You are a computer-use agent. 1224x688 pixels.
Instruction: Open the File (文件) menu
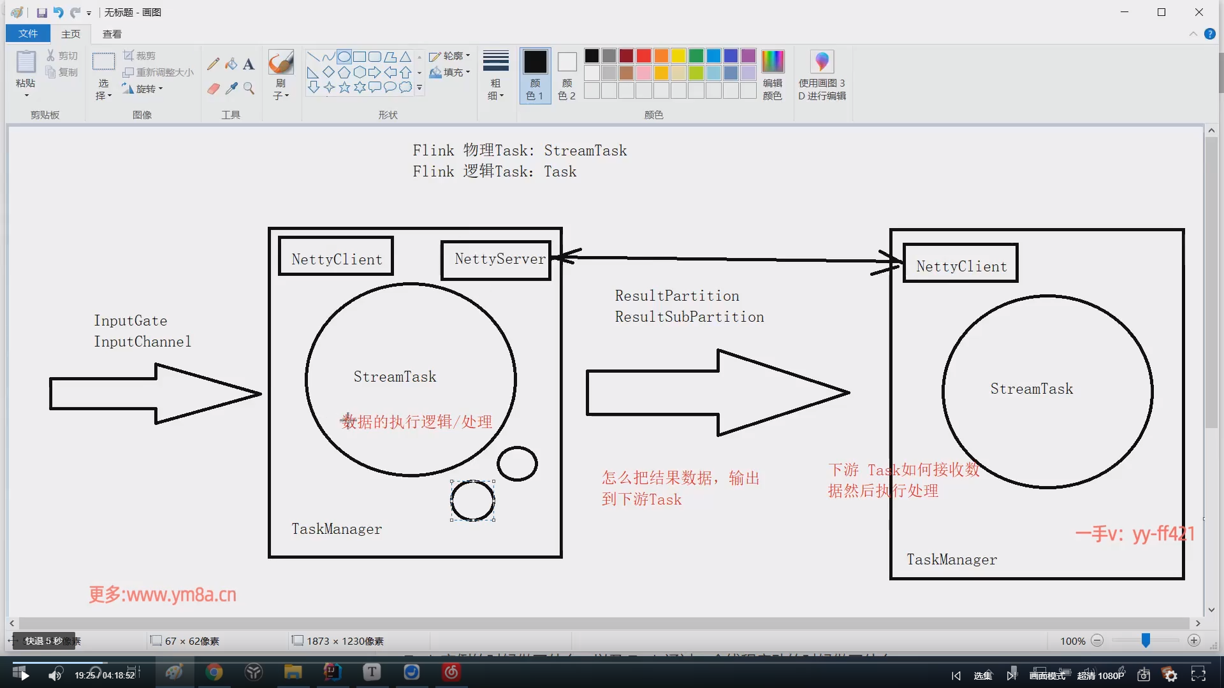click(x=27, y=34)
